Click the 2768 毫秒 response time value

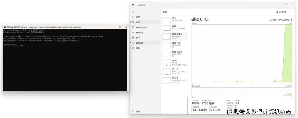[x=208, y=103]
